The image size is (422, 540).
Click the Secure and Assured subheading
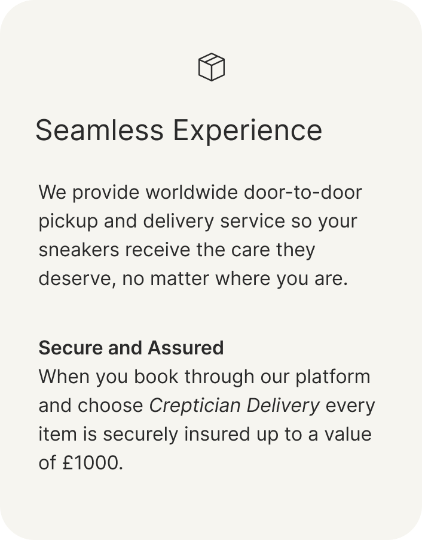click(131, 347)
